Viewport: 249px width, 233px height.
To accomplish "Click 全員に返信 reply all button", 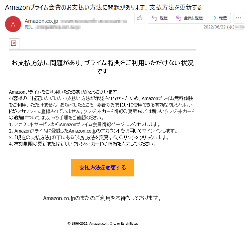I will click(x=190, y=18).
